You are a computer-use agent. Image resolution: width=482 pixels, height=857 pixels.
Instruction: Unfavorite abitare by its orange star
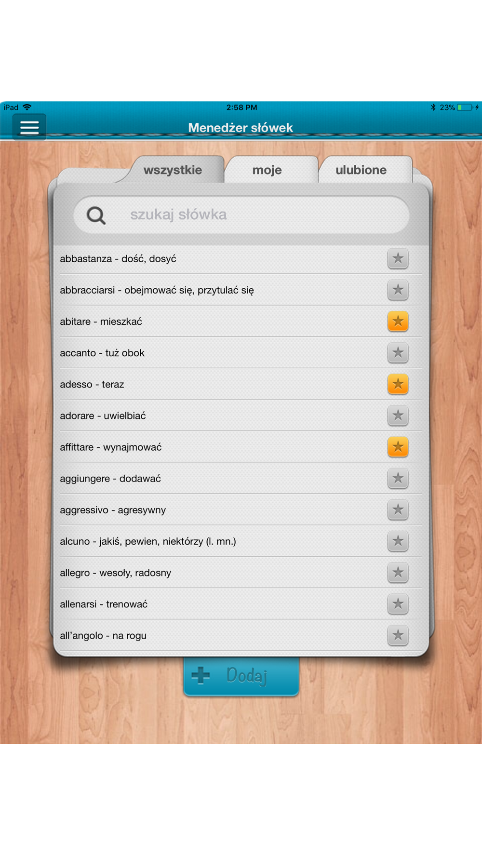(398, 321)
